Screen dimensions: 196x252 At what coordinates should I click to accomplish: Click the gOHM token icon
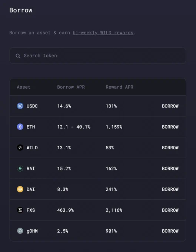click(x=20, y=231)
